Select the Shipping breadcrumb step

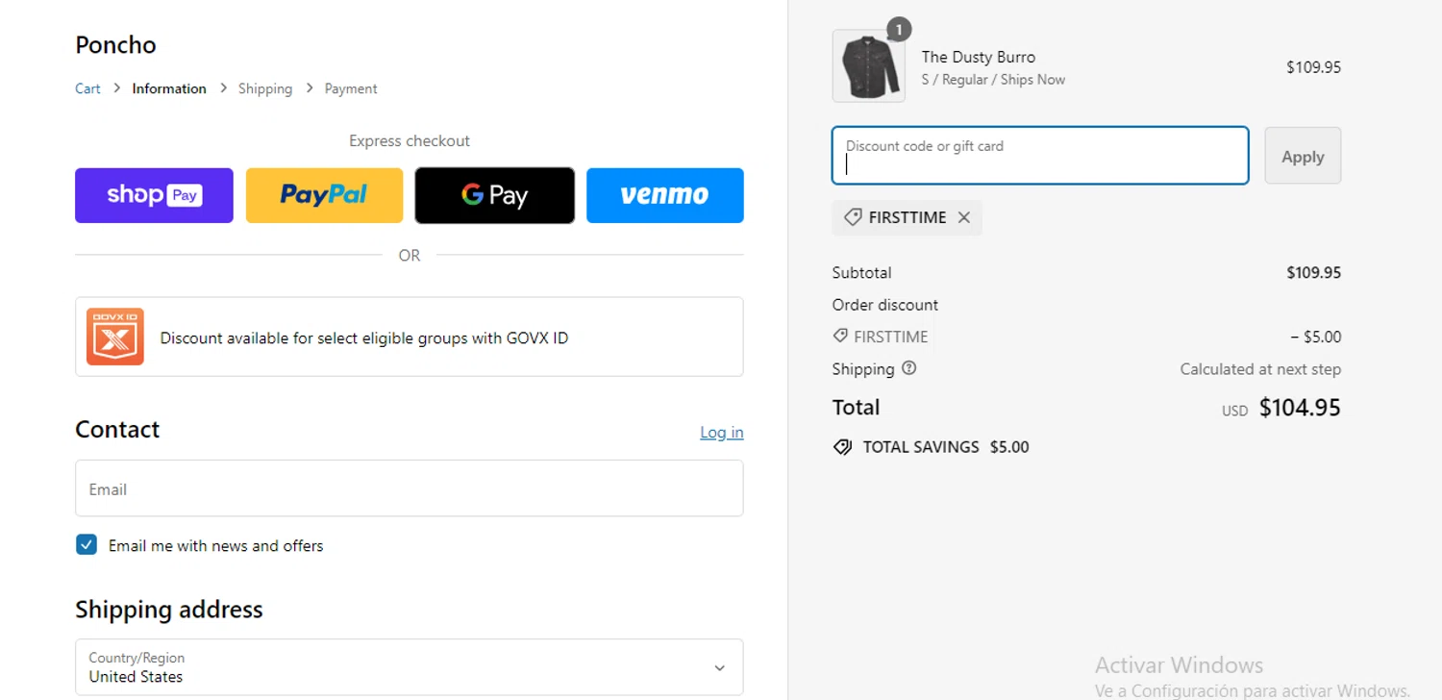tap(265, 88)
